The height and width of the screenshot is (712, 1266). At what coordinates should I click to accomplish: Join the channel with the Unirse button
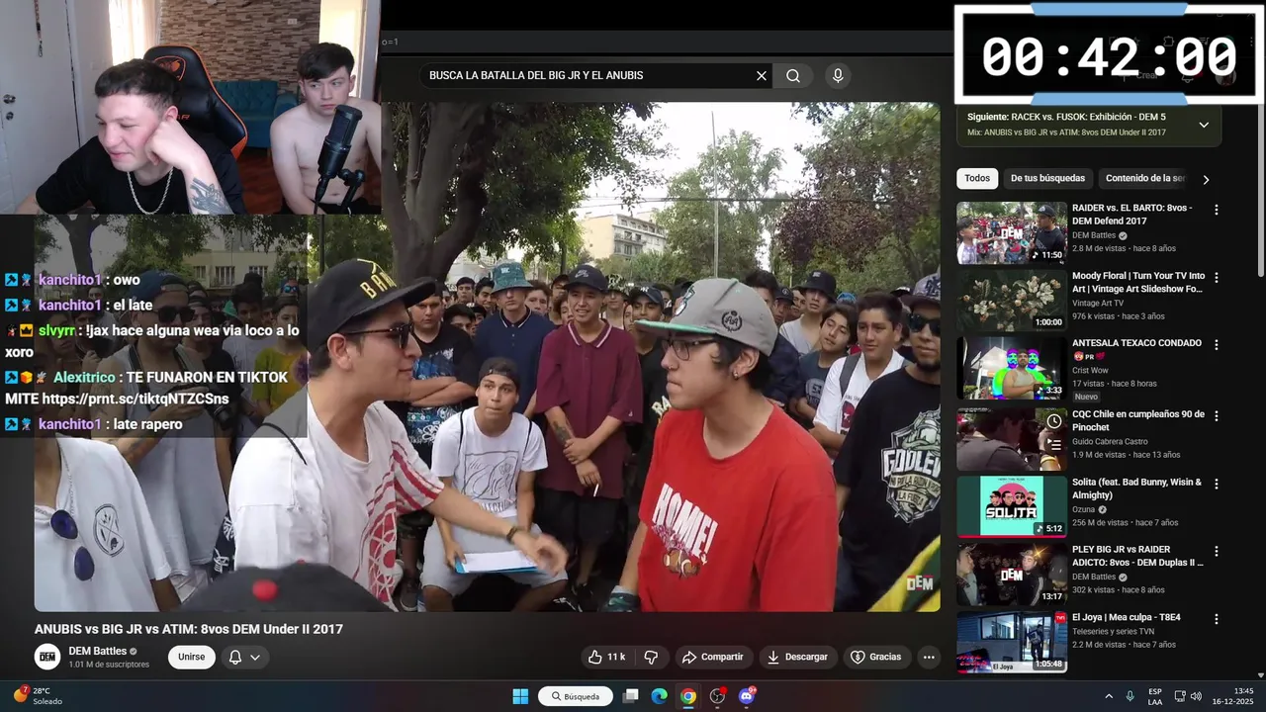click(192, 657)
